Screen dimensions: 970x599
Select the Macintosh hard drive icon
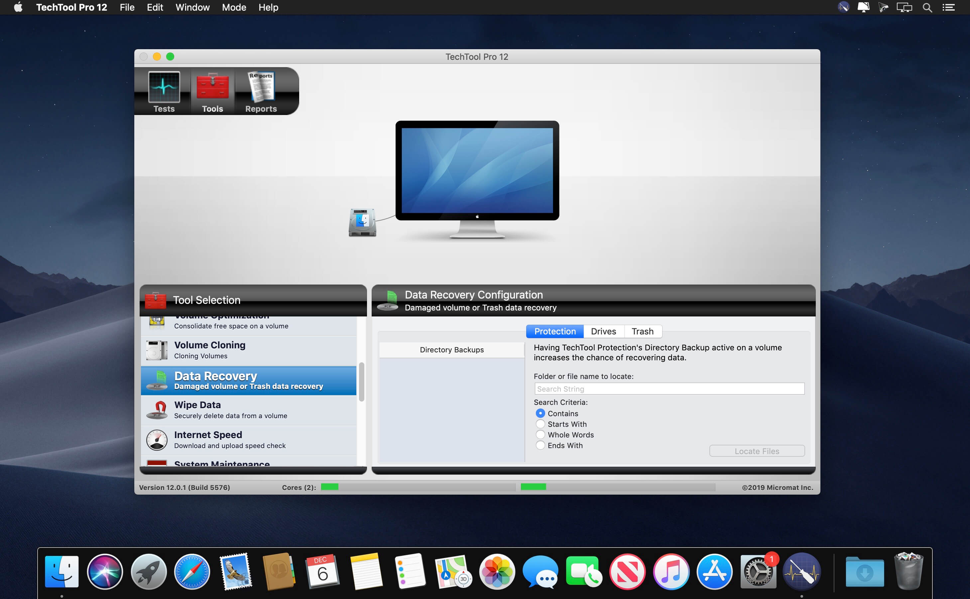coord(362,222)
